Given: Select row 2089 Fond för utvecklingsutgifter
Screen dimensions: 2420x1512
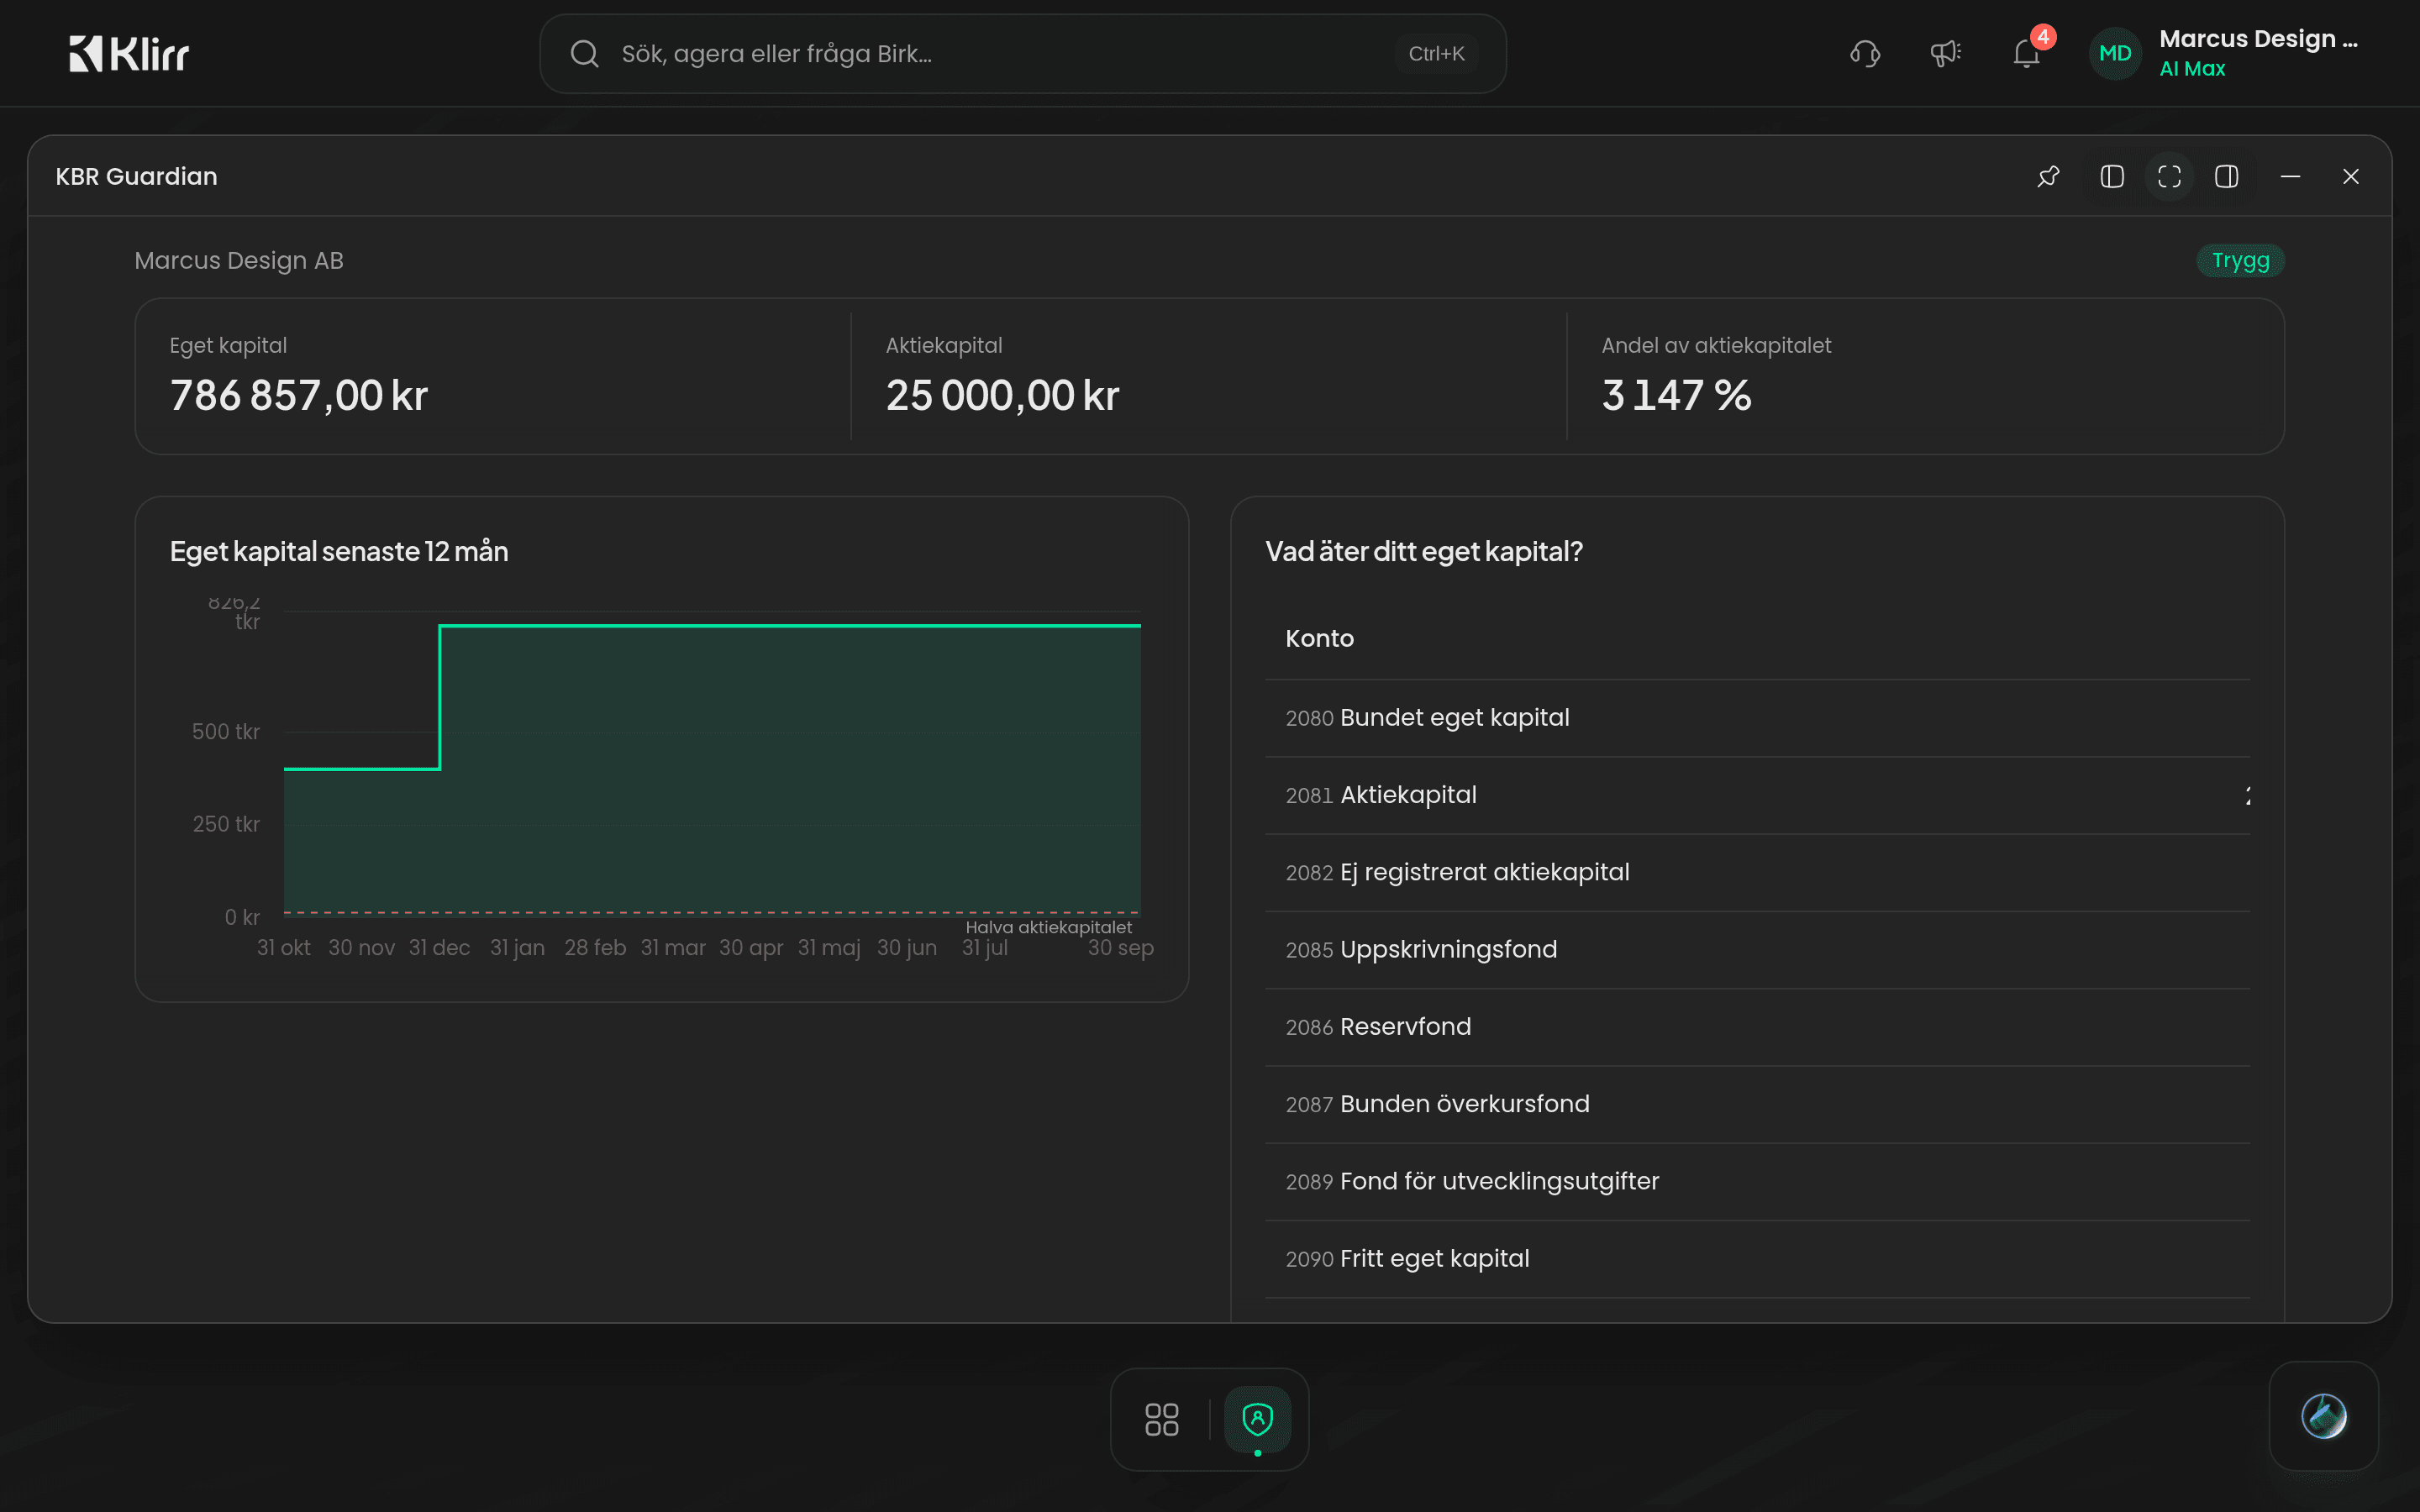Looking at the screenshot, I should [x=1757, y=1181].
